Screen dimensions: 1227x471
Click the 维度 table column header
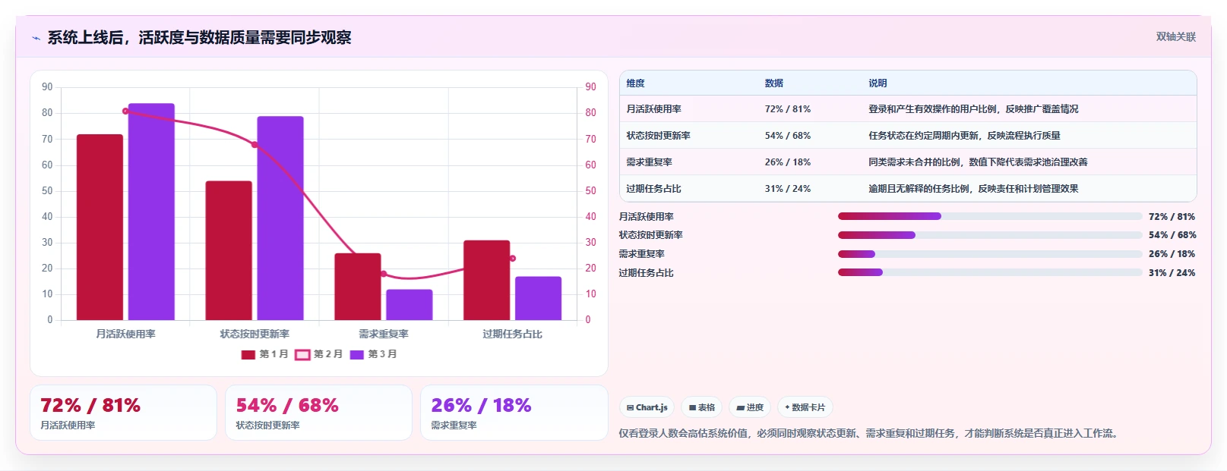(x=635, y=83)
